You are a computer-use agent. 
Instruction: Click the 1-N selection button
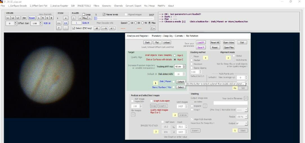[104, 28]
